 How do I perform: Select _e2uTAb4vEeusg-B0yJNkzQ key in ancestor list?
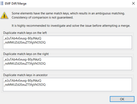pyautogui.click(x=23, y=81)
